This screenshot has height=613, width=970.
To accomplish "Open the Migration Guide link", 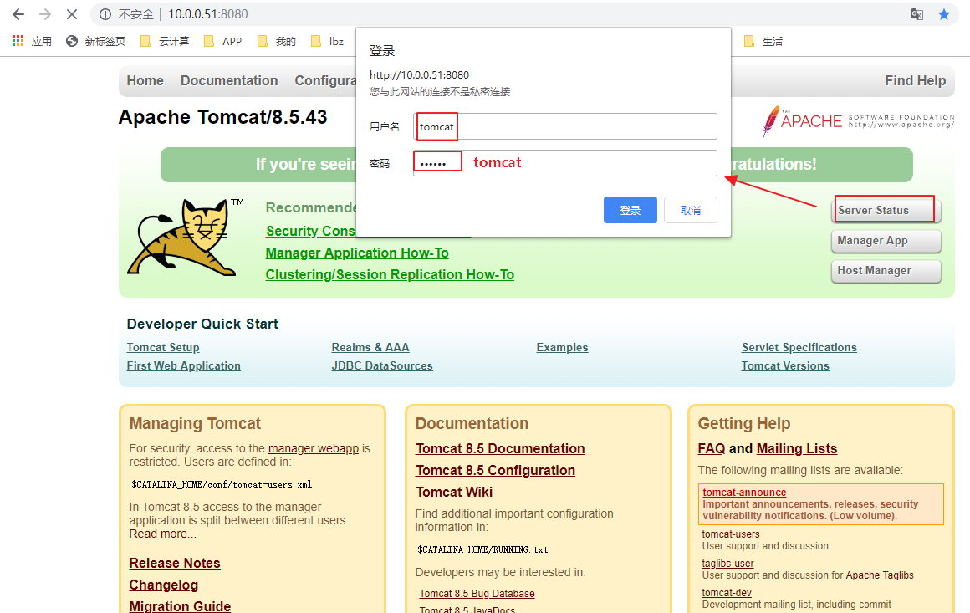I will coord(180,606).
